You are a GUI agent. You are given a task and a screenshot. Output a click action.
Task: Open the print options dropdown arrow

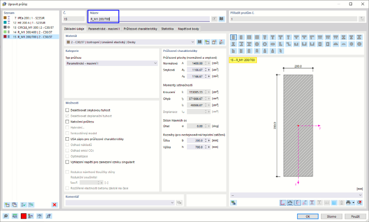[353, 203]
